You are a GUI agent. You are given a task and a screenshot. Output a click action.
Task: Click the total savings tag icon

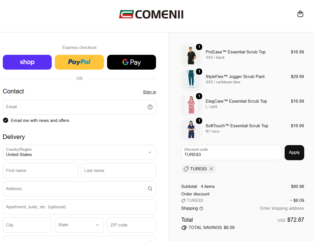pos(184,228)
